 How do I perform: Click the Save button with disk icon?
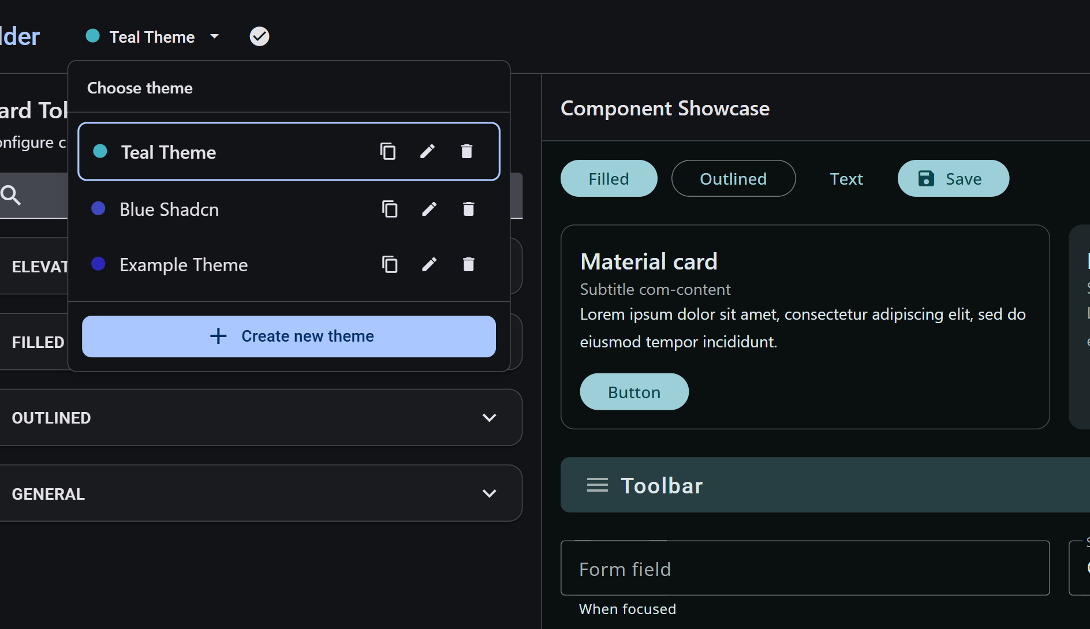click(x=953, y=179)
